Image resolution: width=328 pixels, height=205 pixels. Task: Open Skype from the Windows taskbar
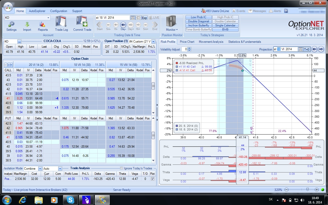click(x=70, y=200)
